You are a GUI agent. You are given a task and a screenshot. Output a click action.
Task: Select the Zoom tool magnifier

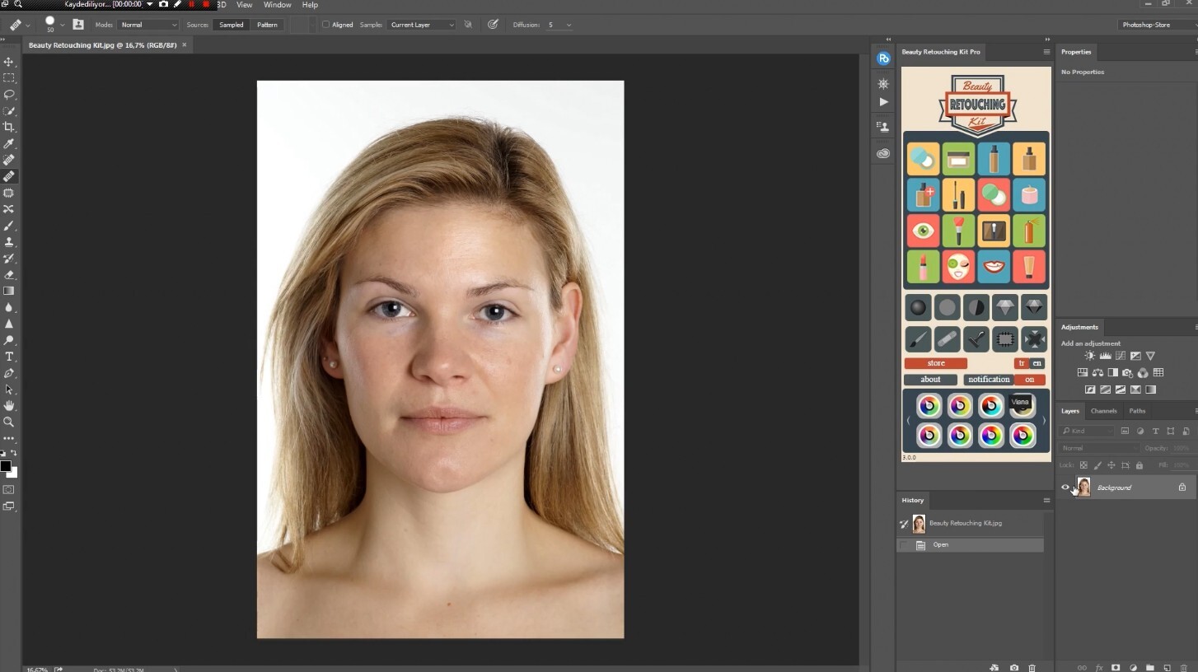coord(9,422)
